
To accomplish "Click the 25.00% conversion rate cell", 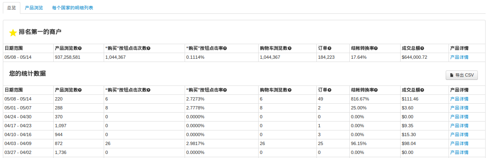I will point(358,108).
